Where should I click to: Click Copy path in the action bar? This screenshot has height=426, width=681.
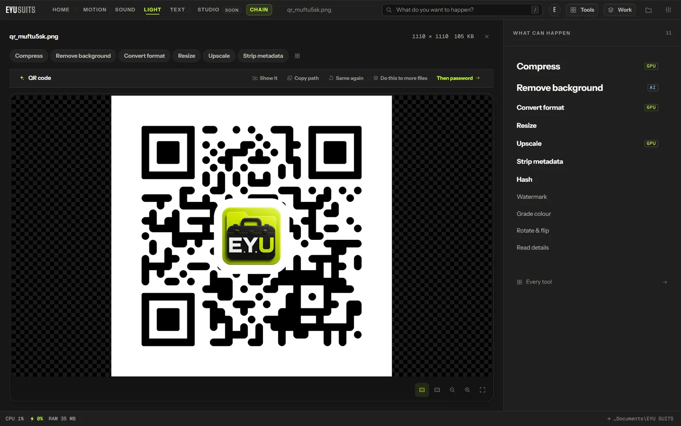point(303,78)
